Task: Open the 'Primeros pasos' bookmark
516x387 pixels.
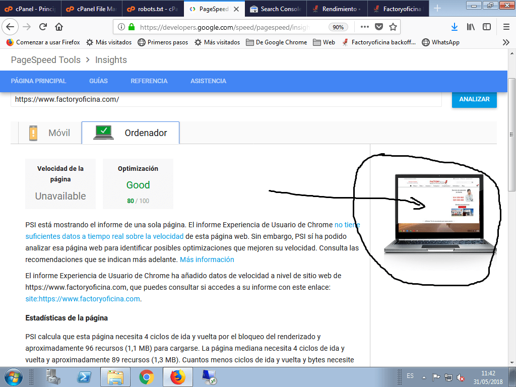Action: point(163,42)
